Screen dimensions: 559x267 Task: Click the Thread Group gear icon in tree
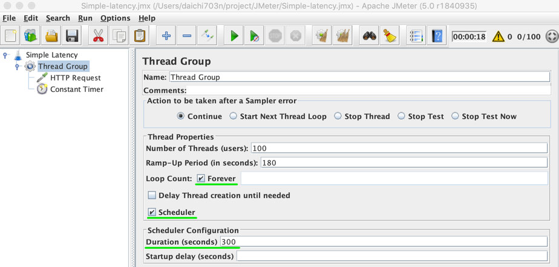coord(30,66)
